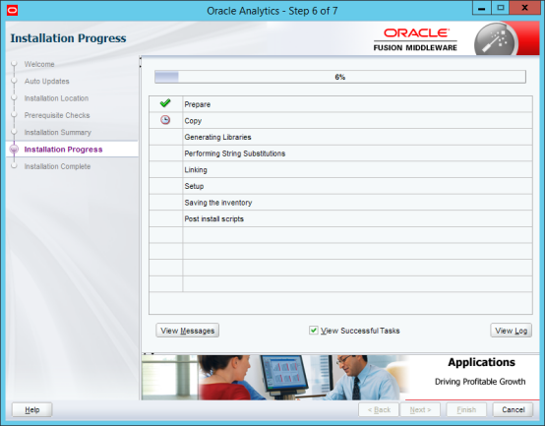545x426 pixels.
Task: Close the Oracle Analytics installer window
Action: pyautogui.click(x=525, y=8)
